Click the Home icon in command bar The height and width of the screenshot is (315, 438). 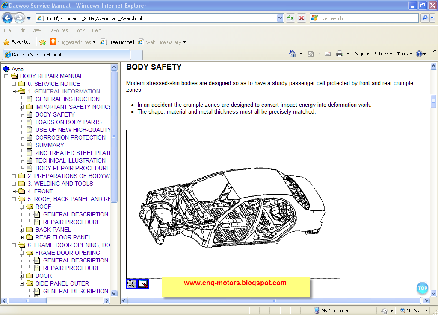click(x=293, y=54)
